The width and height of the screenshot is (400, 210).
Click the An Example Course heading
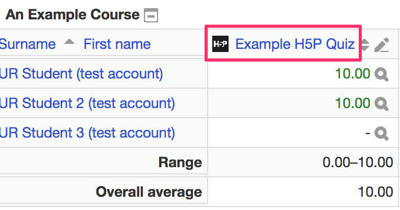coord(72,14)
